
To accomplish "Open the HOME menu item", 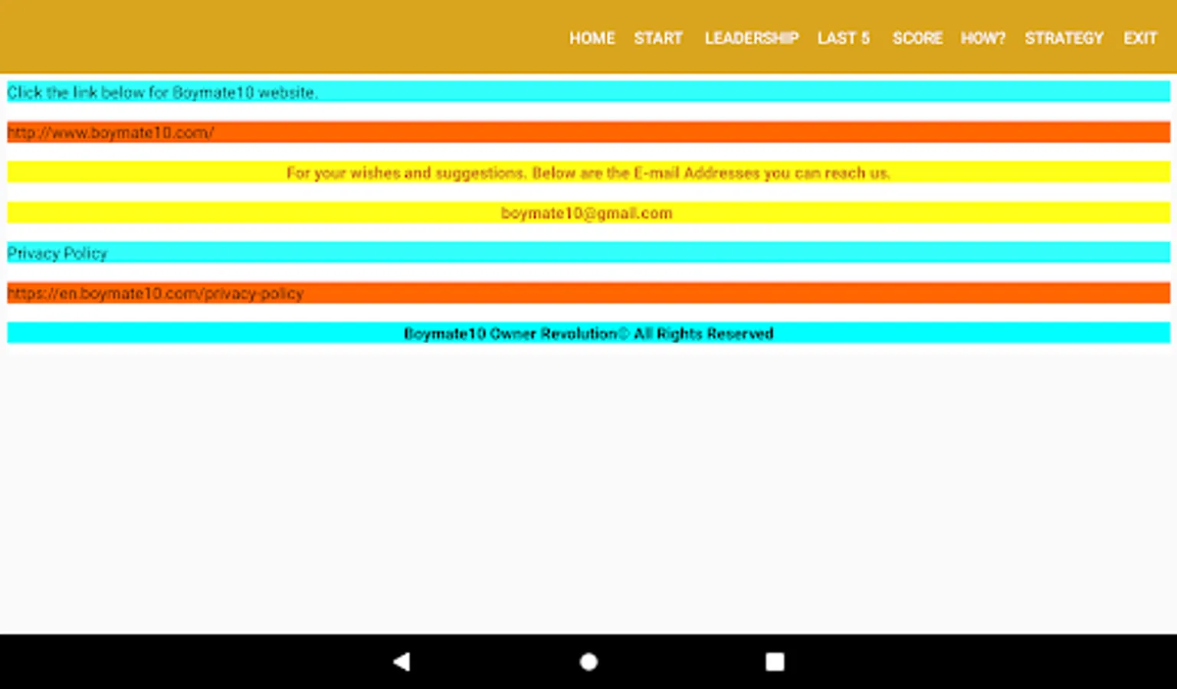I will 592,38.
